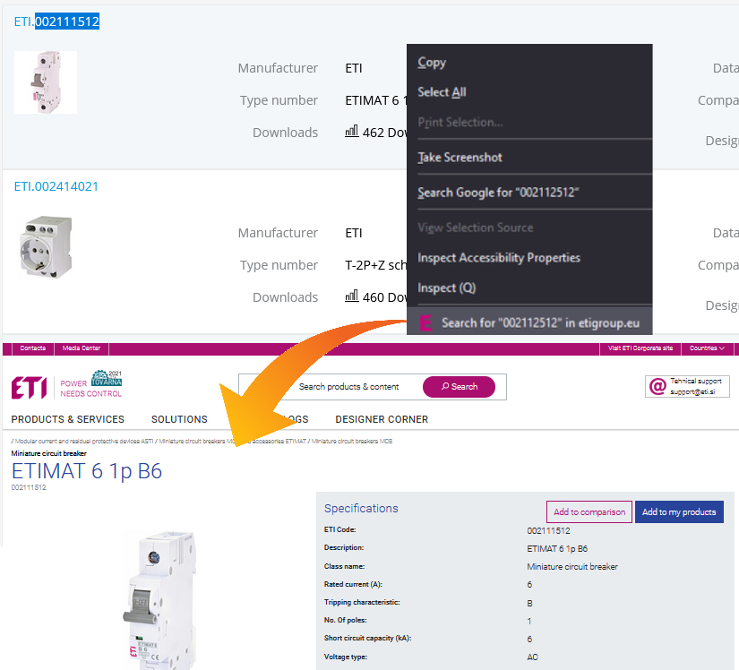
Task: Click the email @ support icon
Action: (x=657, y=386)
